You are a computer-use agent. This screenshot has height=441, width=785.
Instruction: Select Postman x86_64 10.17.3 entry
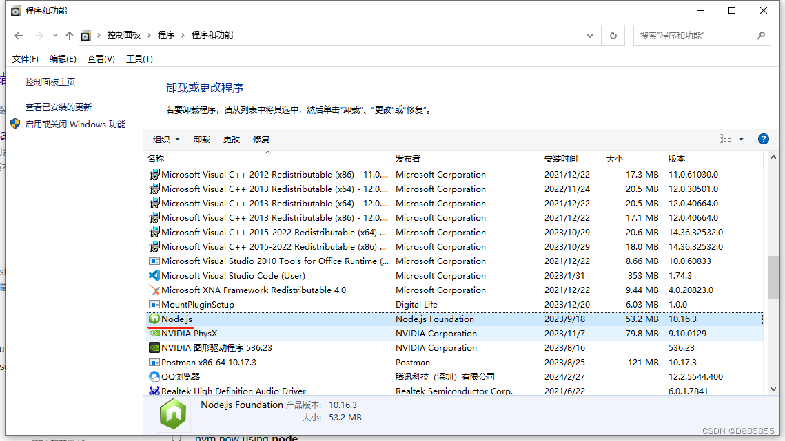208,363
